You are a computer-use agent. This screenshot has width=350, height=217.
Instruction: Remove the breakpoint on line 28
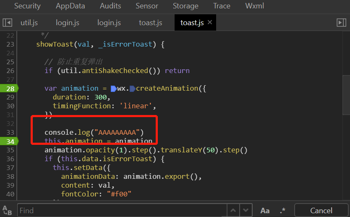pyautogui.click(x=10, y=88)
